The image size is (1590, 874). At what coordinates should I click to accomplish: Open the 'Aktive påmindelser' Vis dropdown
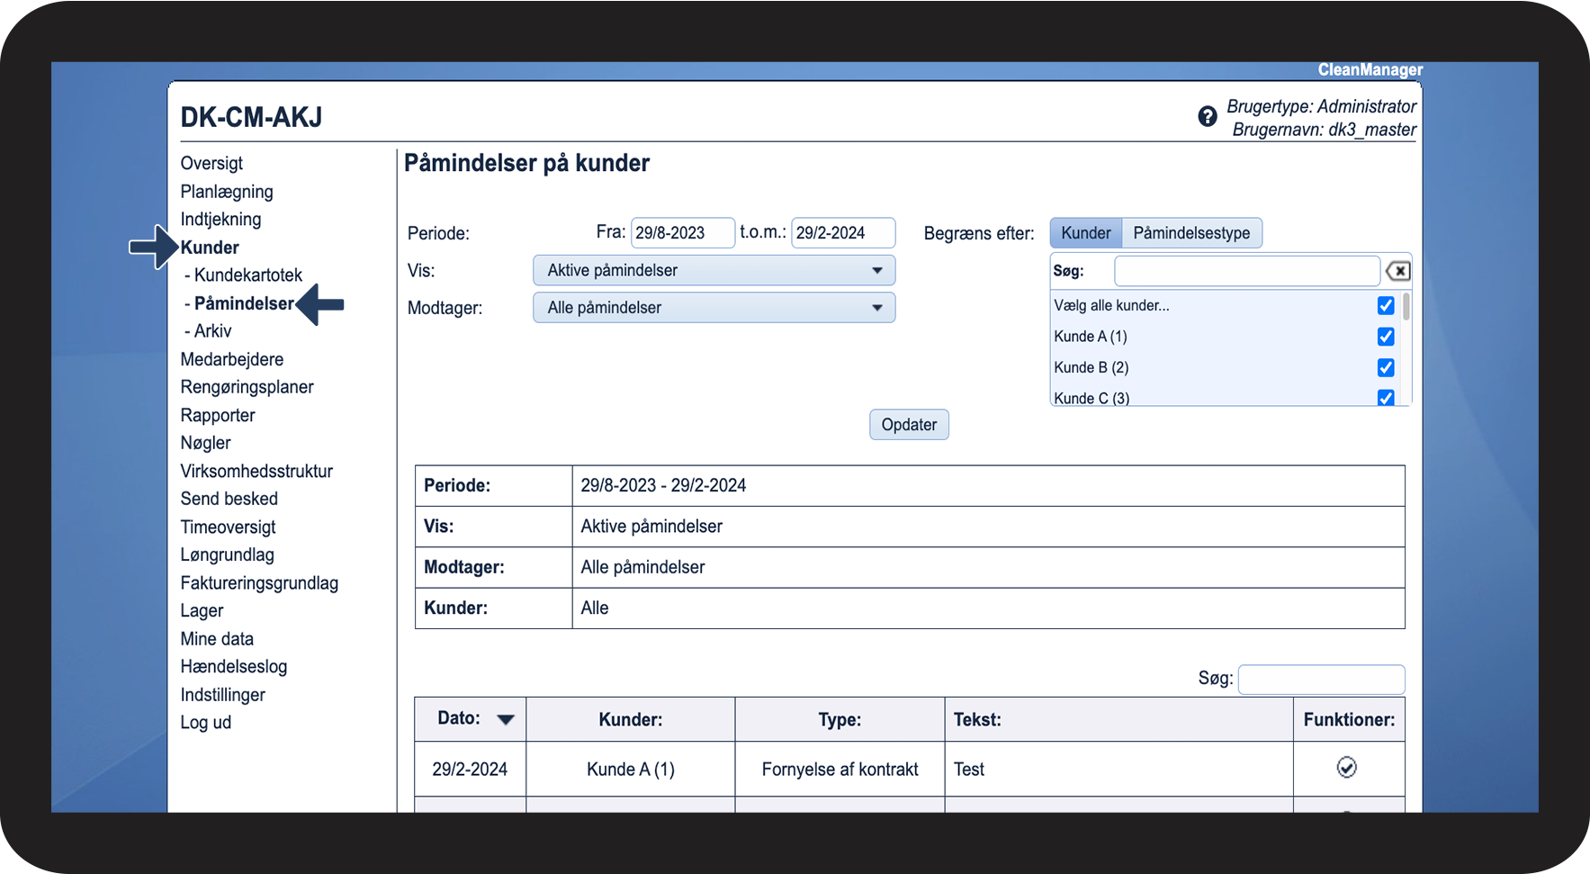pyautogui.click(x=714, y=271)
